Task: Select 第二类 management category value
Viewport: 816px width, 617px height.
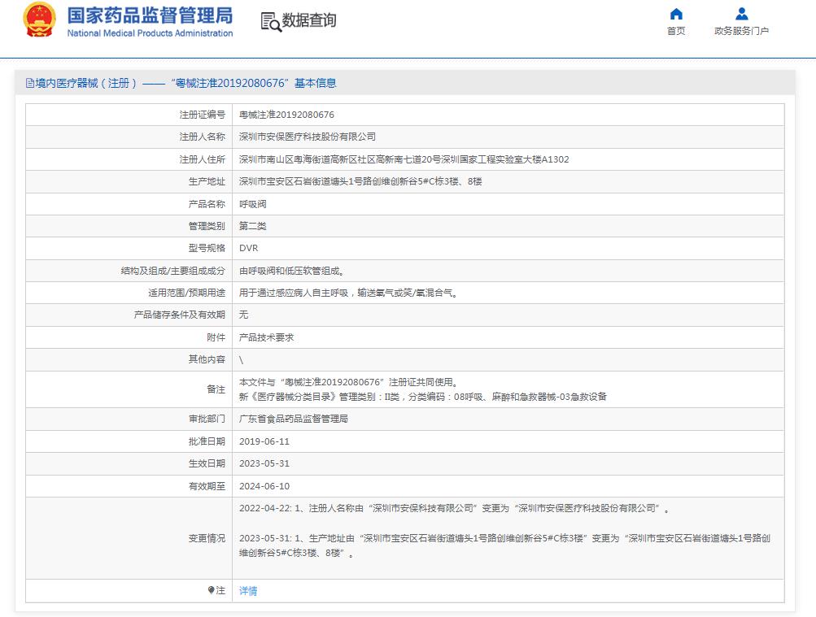Action: click(253, 226)
